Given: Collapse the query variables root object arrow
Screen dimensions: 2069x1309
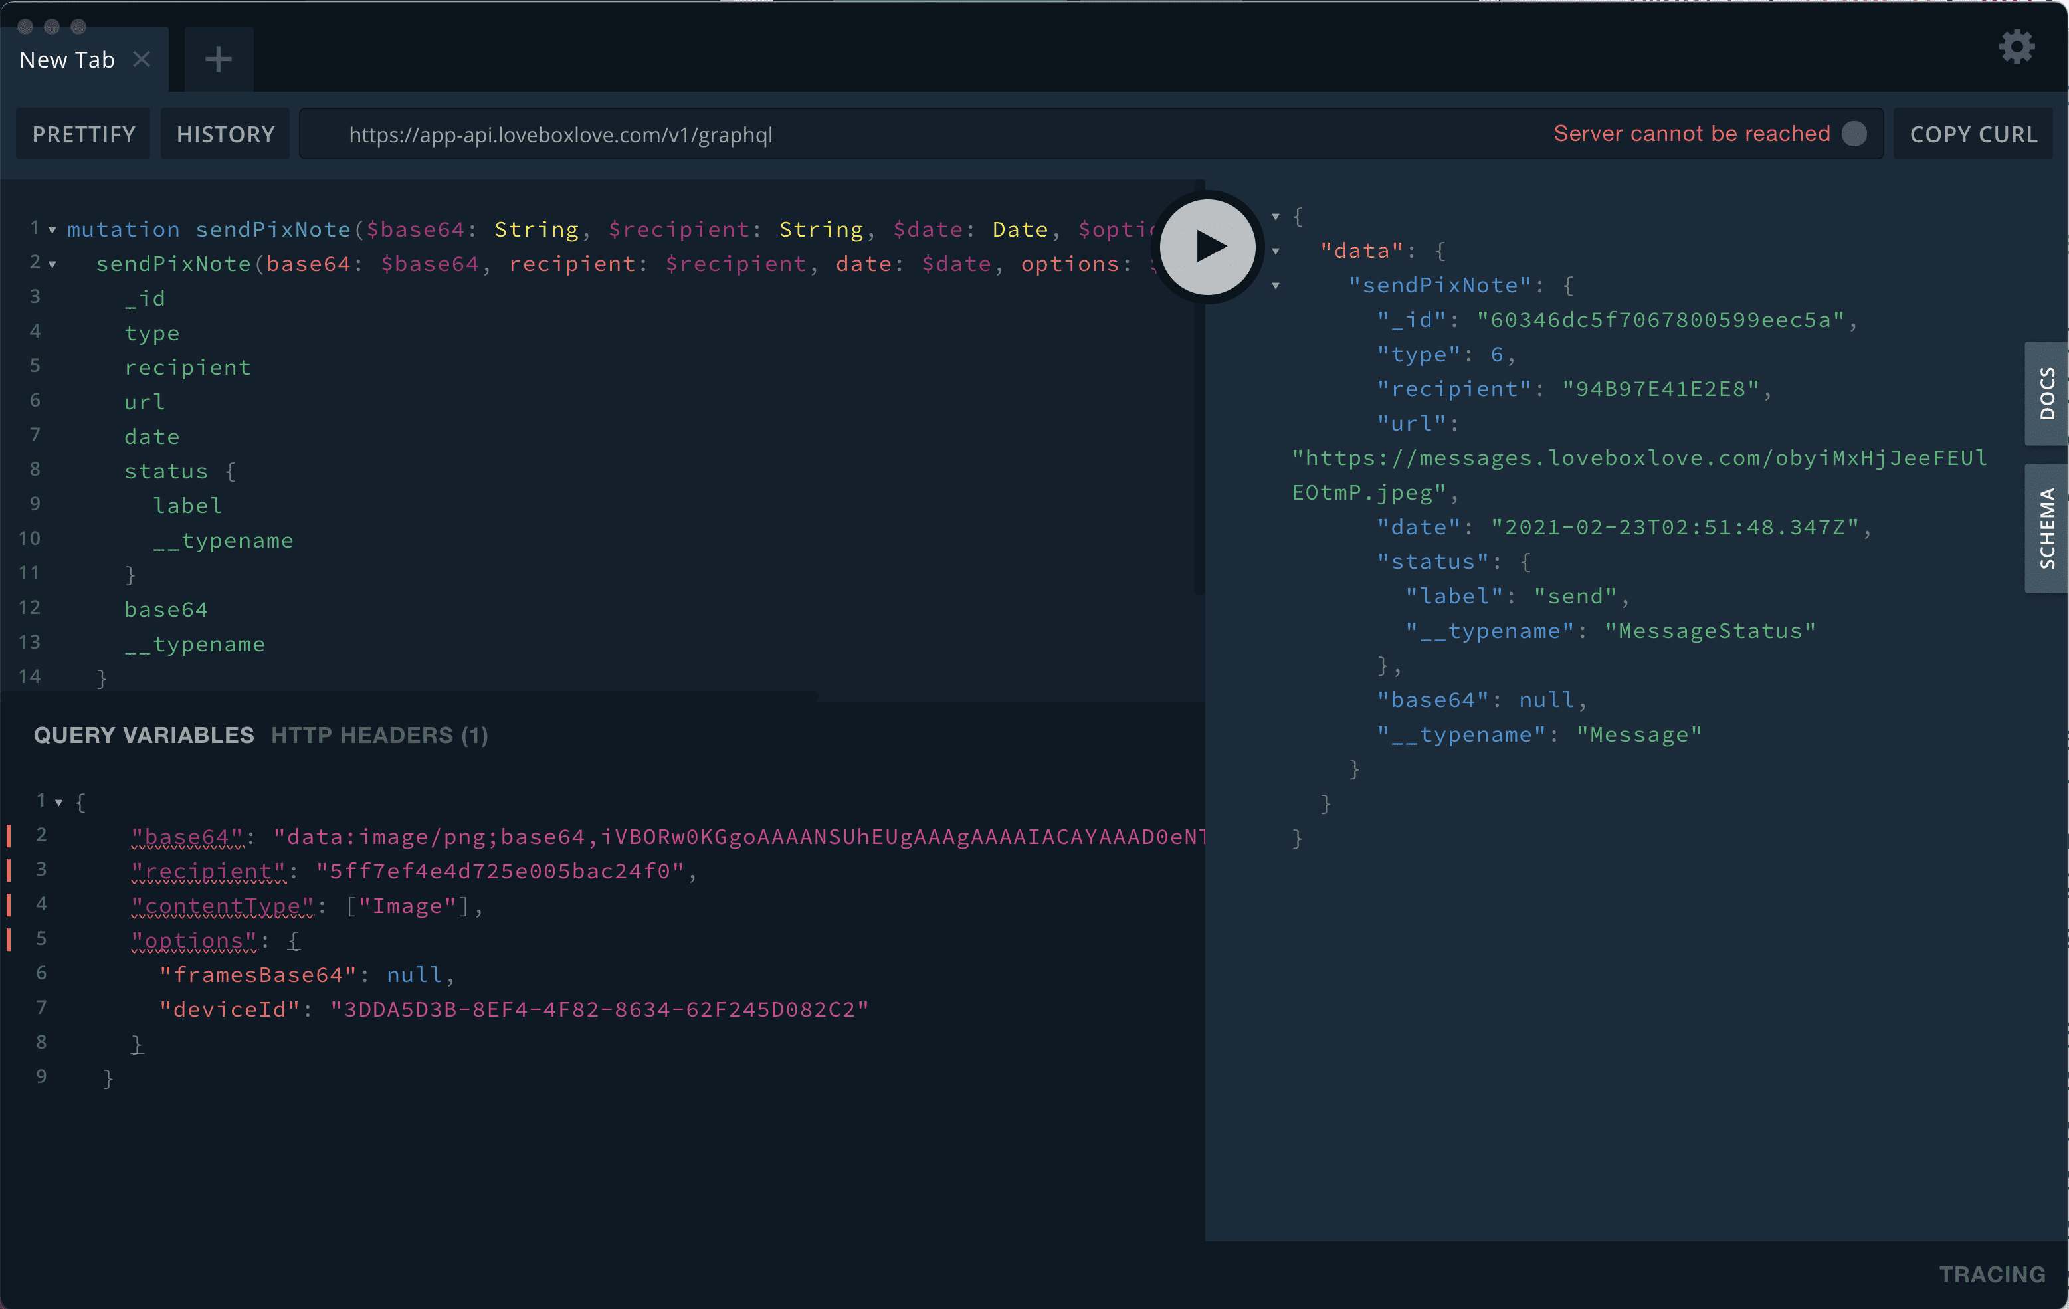Looking at the screenshot, I should click(58, 803).
